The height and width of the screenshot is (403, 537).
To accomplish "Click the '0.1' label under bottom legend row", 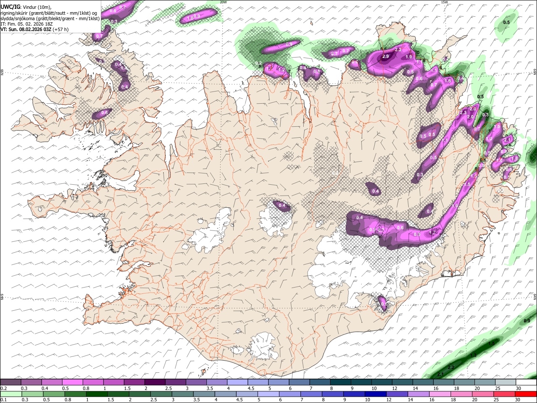I will [x=3, y=400].
